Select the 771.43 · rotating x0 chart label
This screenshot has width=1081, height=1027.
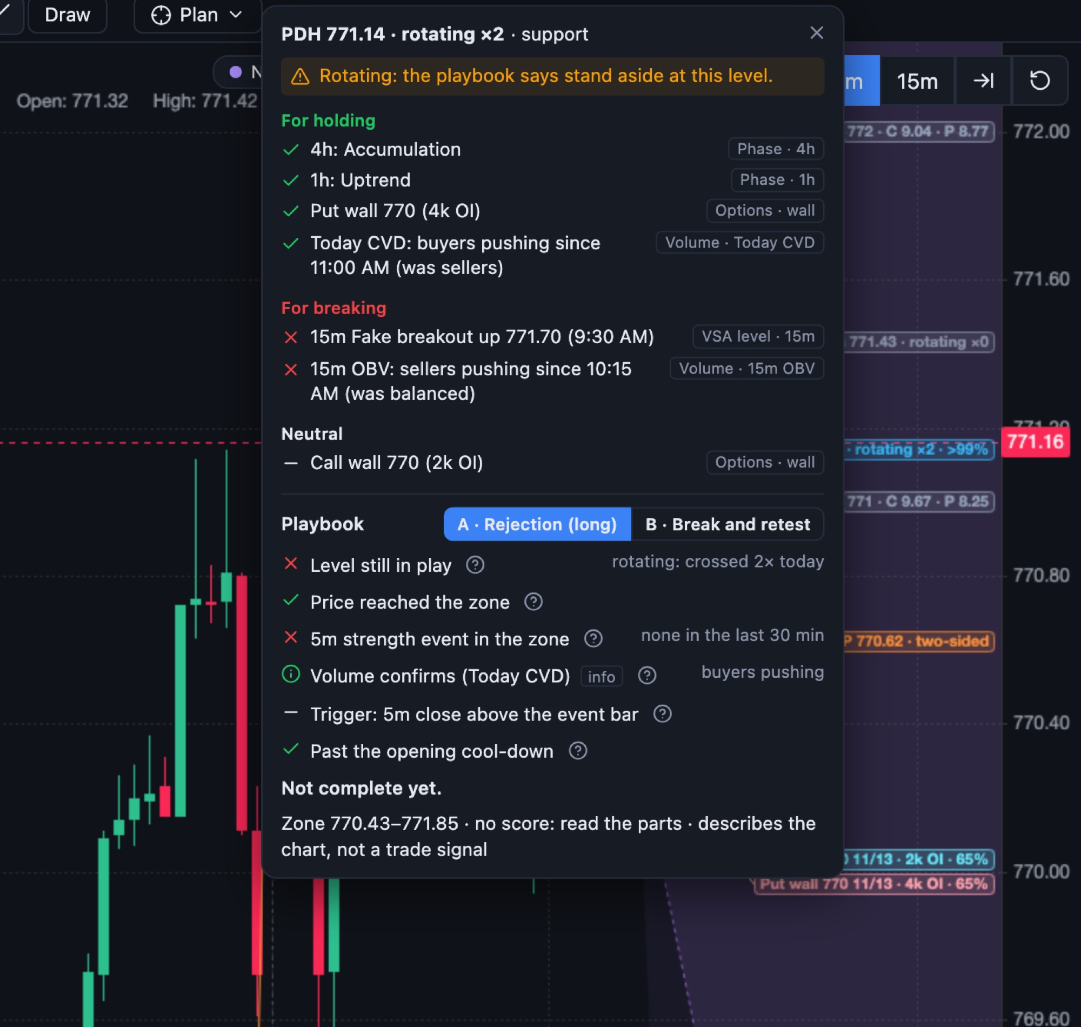point(919,342)
